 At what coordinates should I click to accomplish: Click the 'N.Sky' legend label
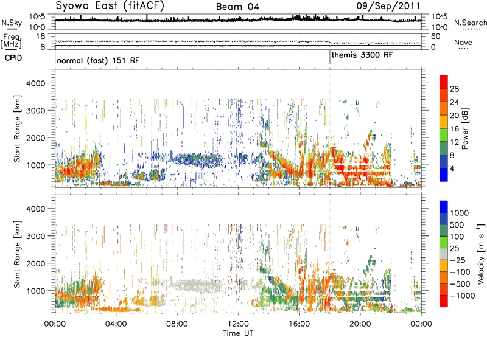pos(12,23)
